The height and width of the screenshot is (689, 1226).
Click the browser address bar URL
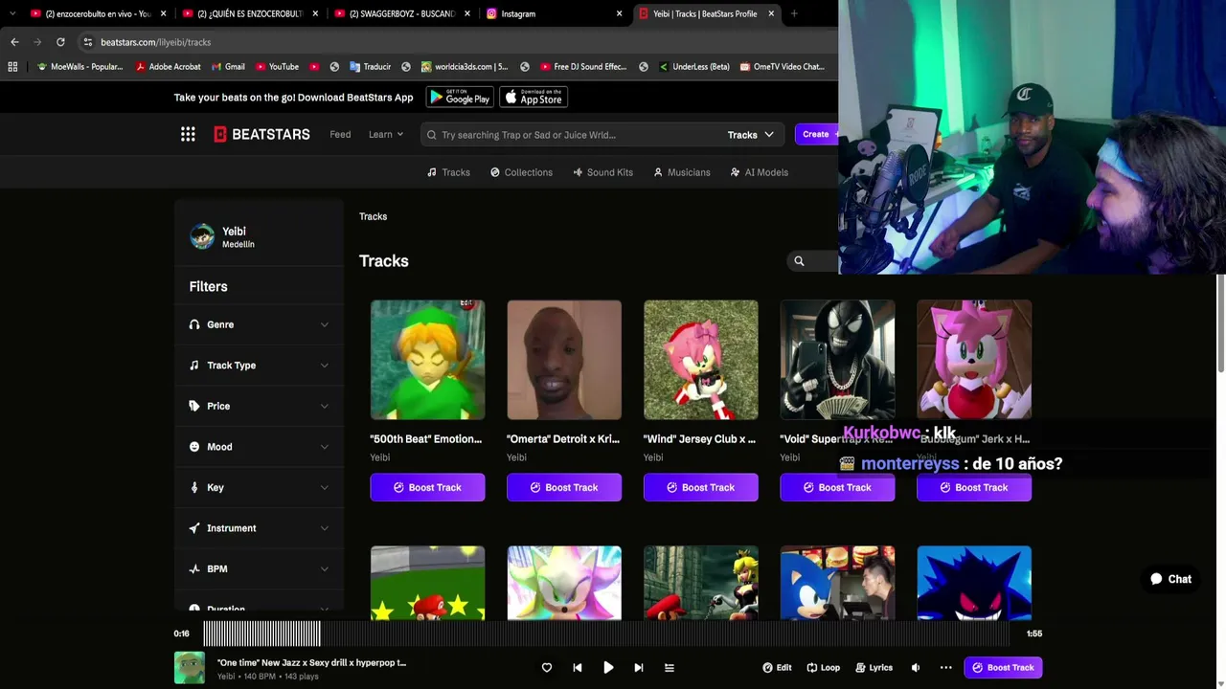pos(156,42)
